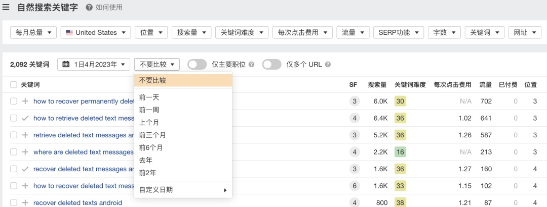Click SF badge 4 in the 2.2K row
This screenshot has width=547, height=207.
355,152
